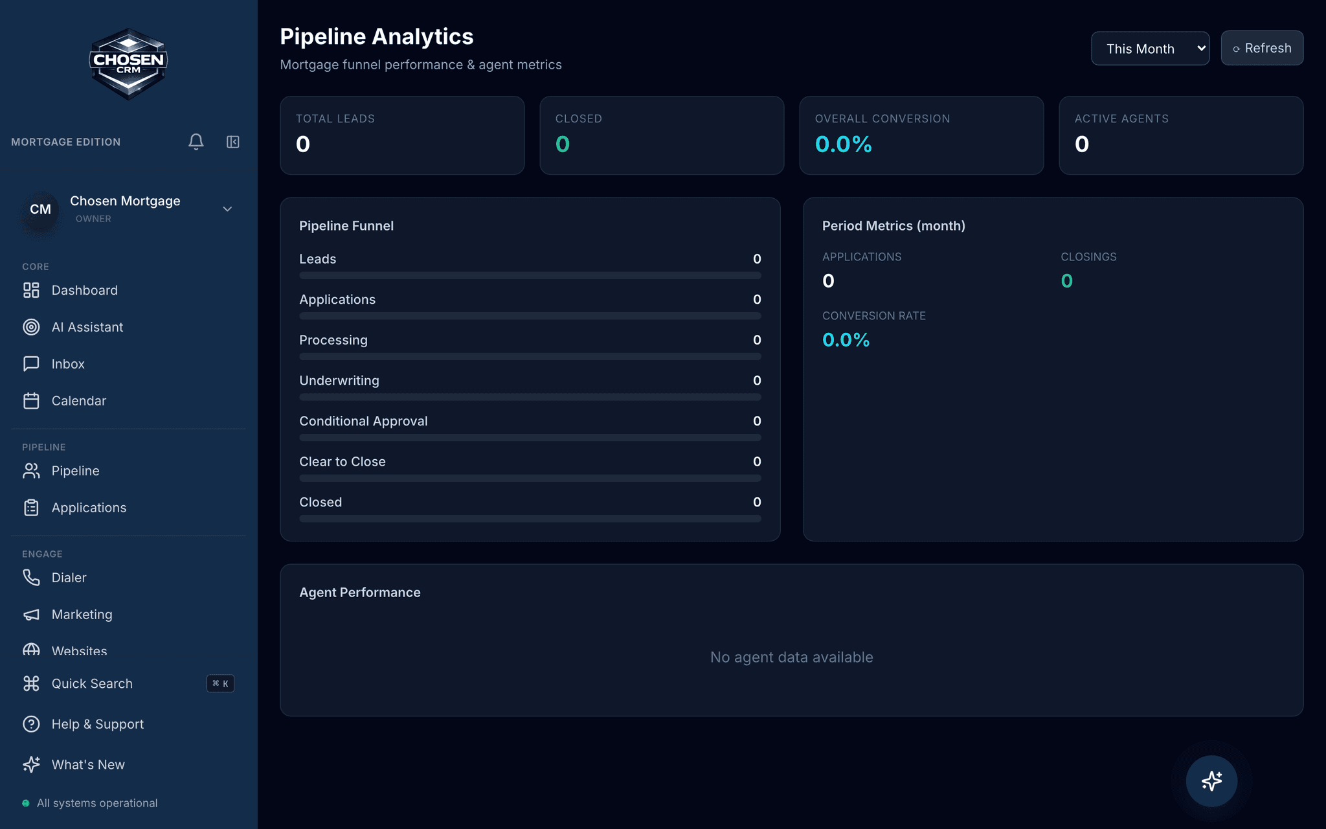Click the Active Agents stat card
1326x829 pixels.
[1181, 135]
